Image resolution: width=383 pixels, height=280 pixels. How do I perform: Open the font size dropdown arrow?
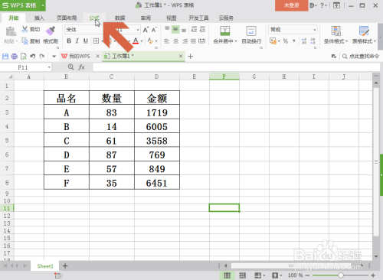point(138,30)
